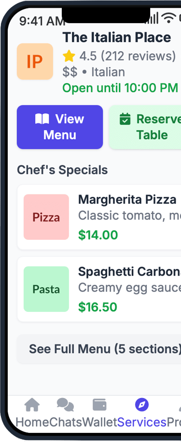Image resolution: width=181 pixels, height=442 pixels.
Task: Open the Chats speech bubbles icon
Action: pyautogui.click(x=65, y=405)
